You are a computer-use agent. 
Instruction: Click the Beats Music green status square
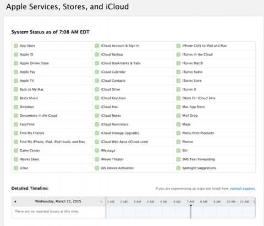(16, 98)
